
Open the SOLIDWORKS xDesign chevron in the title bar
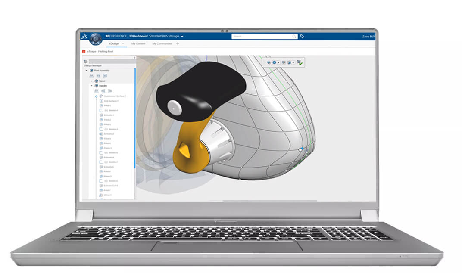tap(182, 36)
